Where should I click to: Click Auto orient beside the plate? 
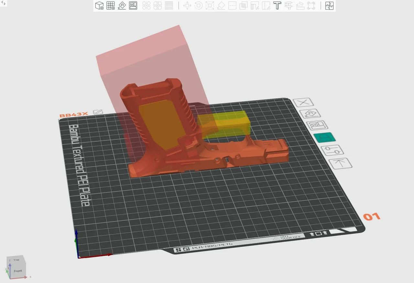click(310, 114)
